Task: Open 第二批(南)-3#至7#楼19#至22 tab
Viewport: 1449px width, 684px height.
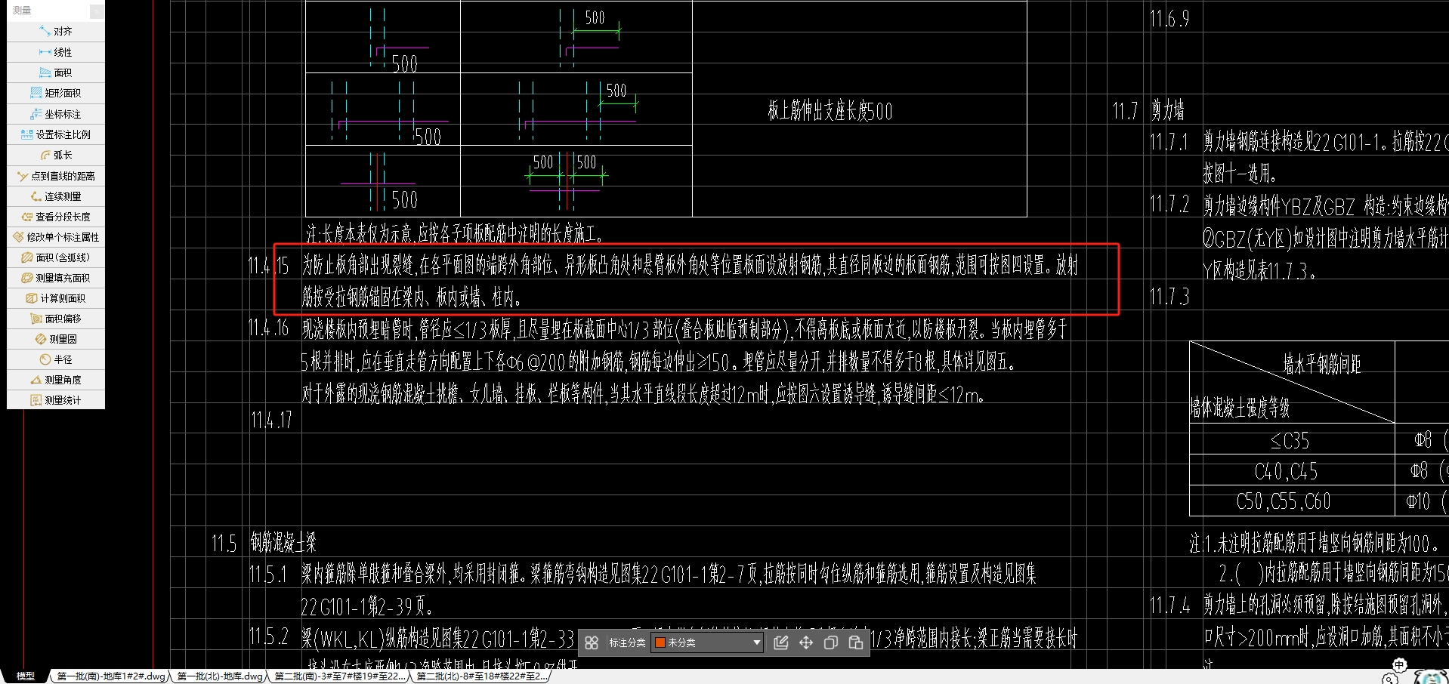Action: [340, 676]
